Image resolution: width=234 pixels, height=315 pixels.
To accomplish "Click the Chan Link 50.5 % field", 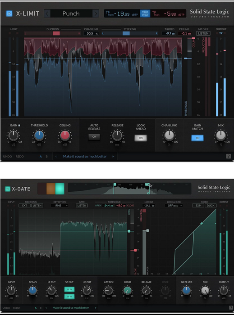I will click(x=91, y=33).
